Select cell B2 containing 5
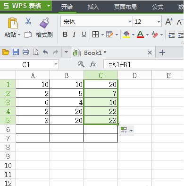The image size is (184, 186). (x=67, y=93)
